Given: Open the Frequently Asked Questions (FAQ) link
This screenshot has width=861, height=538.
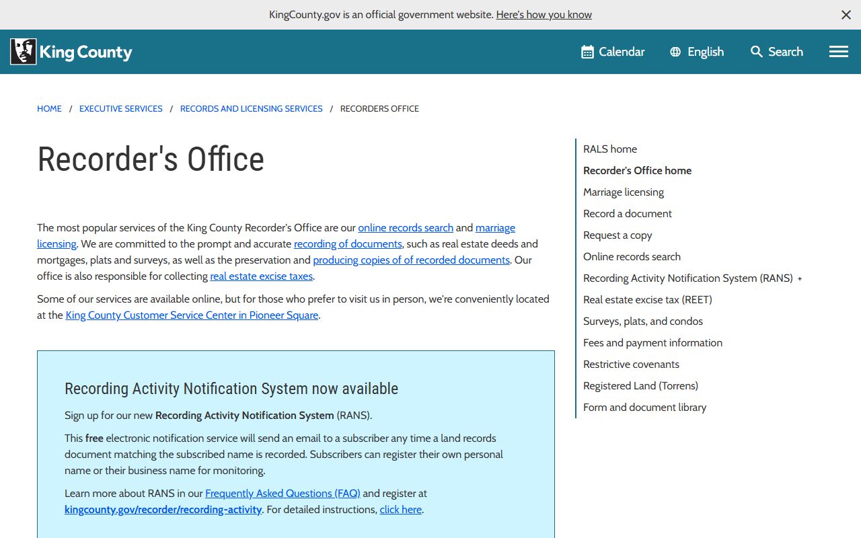Looking at the screenshot, I should click(283, 494).
